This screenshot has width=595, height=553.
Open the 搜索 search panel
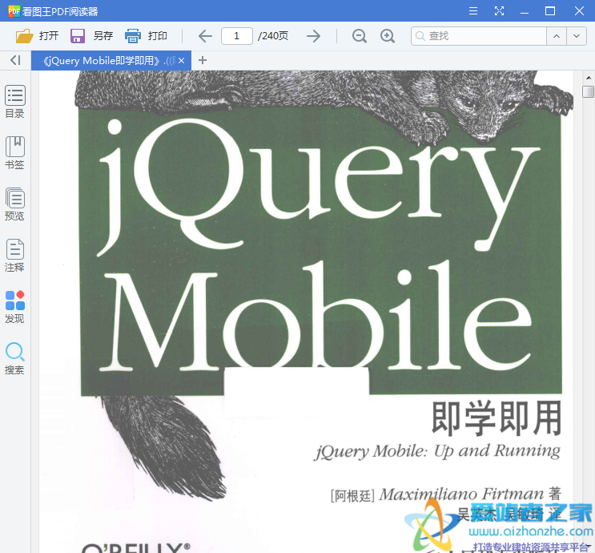[x=14, y=358]
